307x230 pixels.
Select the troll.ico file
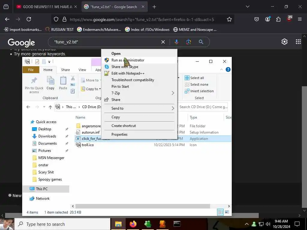click(x=88, y=145)
